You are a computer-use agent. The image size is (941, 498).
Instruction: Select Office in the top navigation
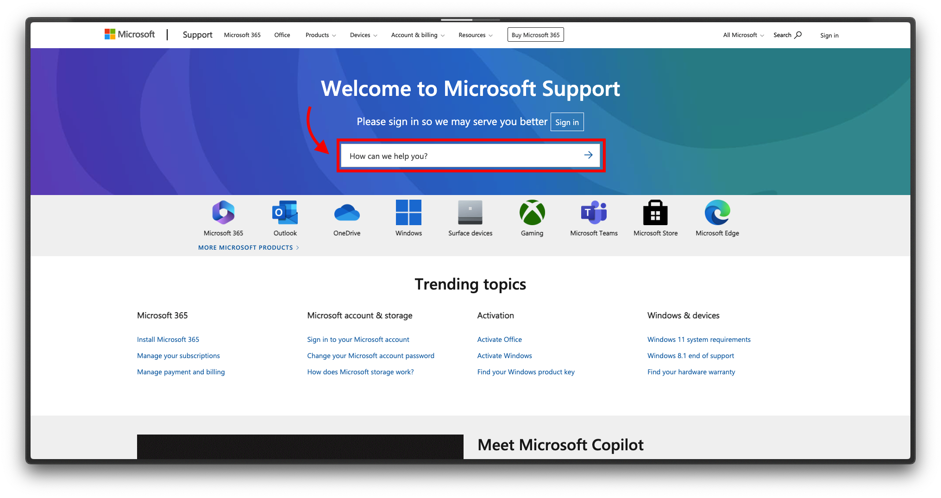(x=282, y=35)
